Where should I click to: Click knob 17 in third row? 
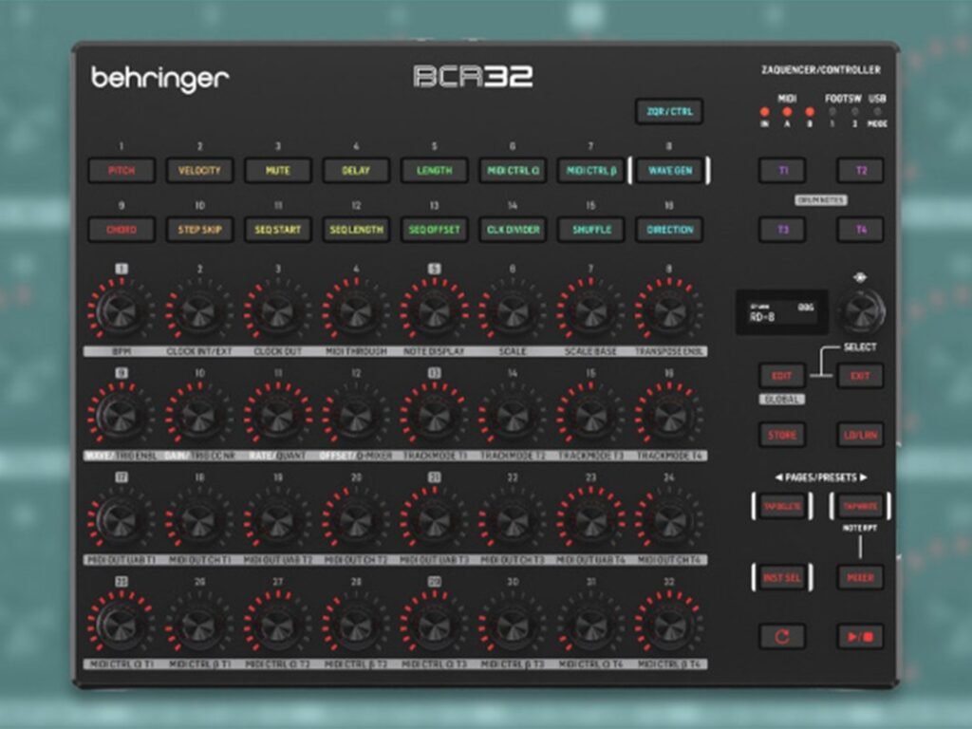(x=121, y=518)
